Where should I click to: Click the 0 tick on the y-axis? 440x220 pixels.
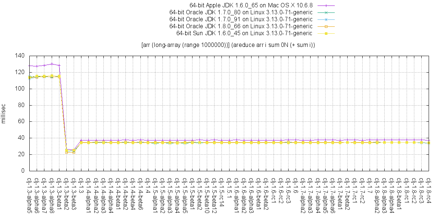23,171
